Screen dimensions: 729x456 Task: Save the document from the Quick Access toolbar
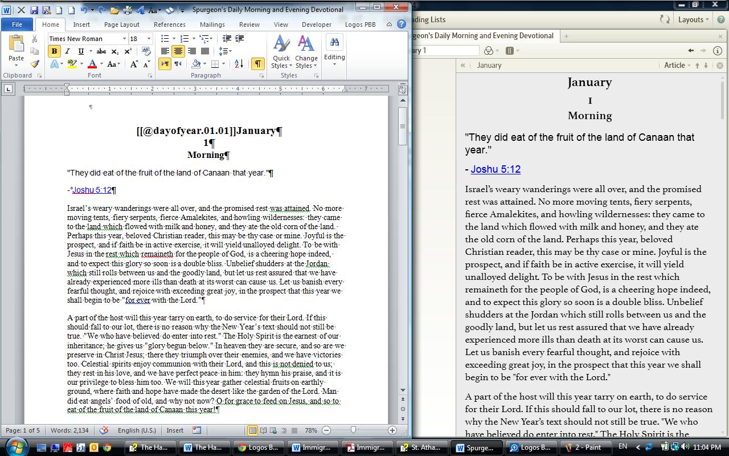point(34,10)
